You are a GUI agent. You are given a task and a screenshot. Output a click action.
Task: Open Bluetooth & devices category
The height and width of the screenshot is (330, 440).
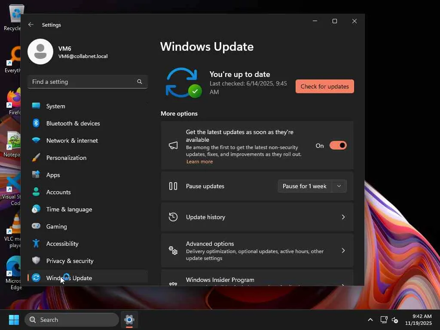pos(88,123)
